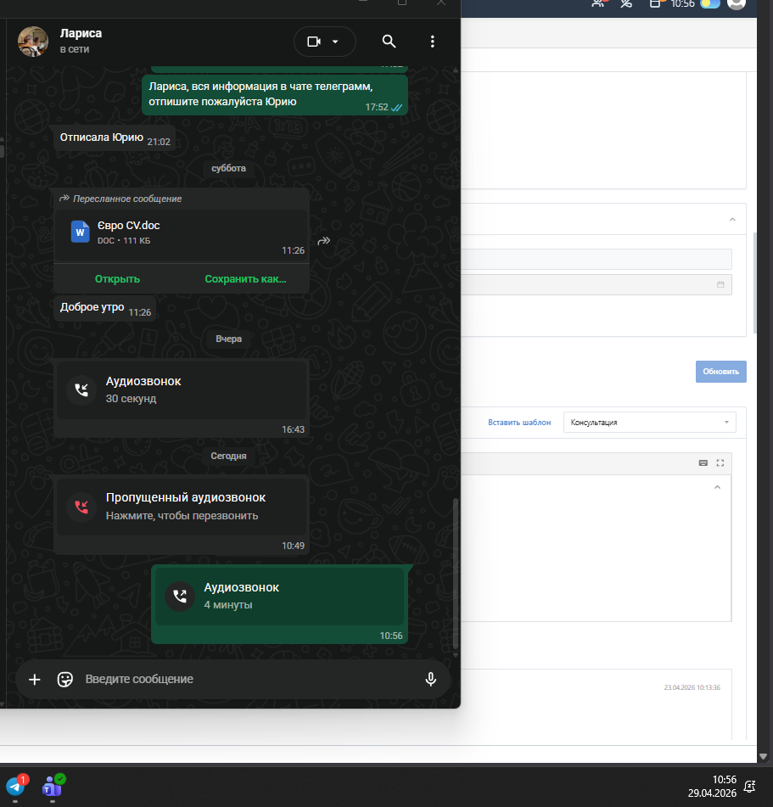Open the Євро CV.doc Word file icon

tap(81, 232)
